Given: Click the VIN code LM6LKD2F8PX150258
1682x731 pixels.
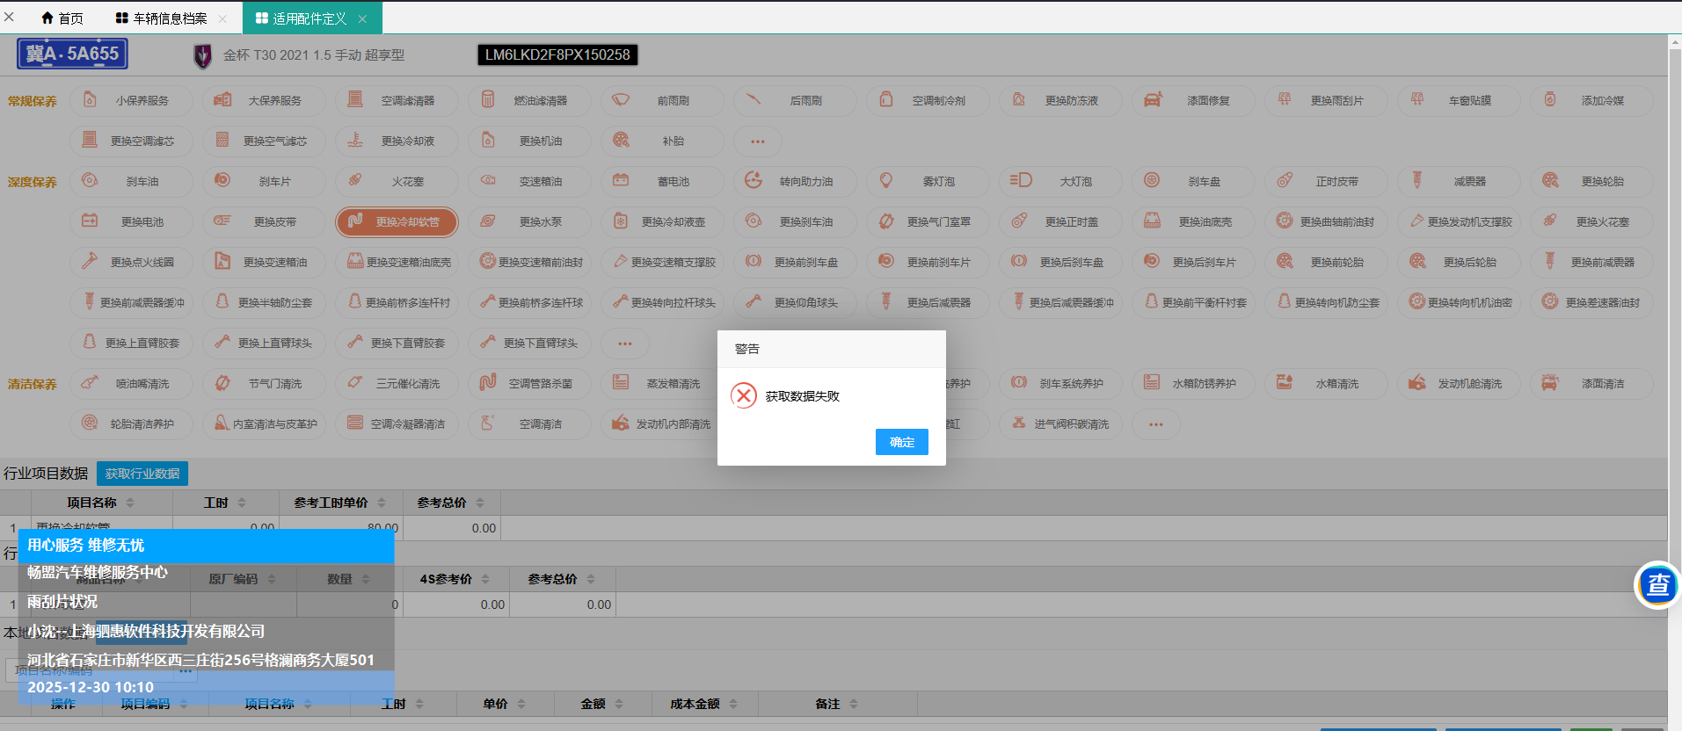Looking at the screenshot, I should pos(557,54).
